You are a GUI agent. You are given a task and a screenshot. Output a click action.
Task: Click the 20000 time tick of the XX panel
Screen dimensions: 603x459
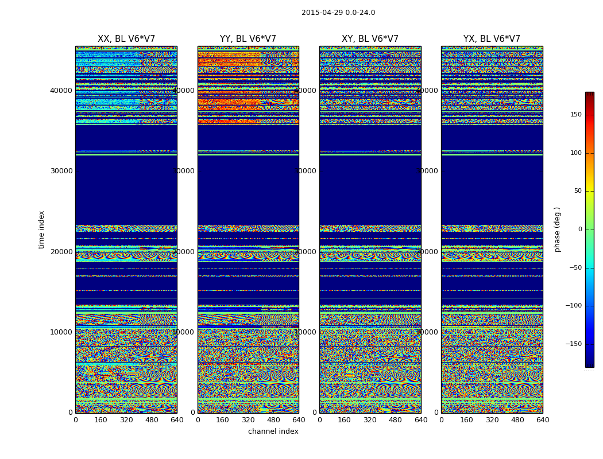[x=61, y=251]
